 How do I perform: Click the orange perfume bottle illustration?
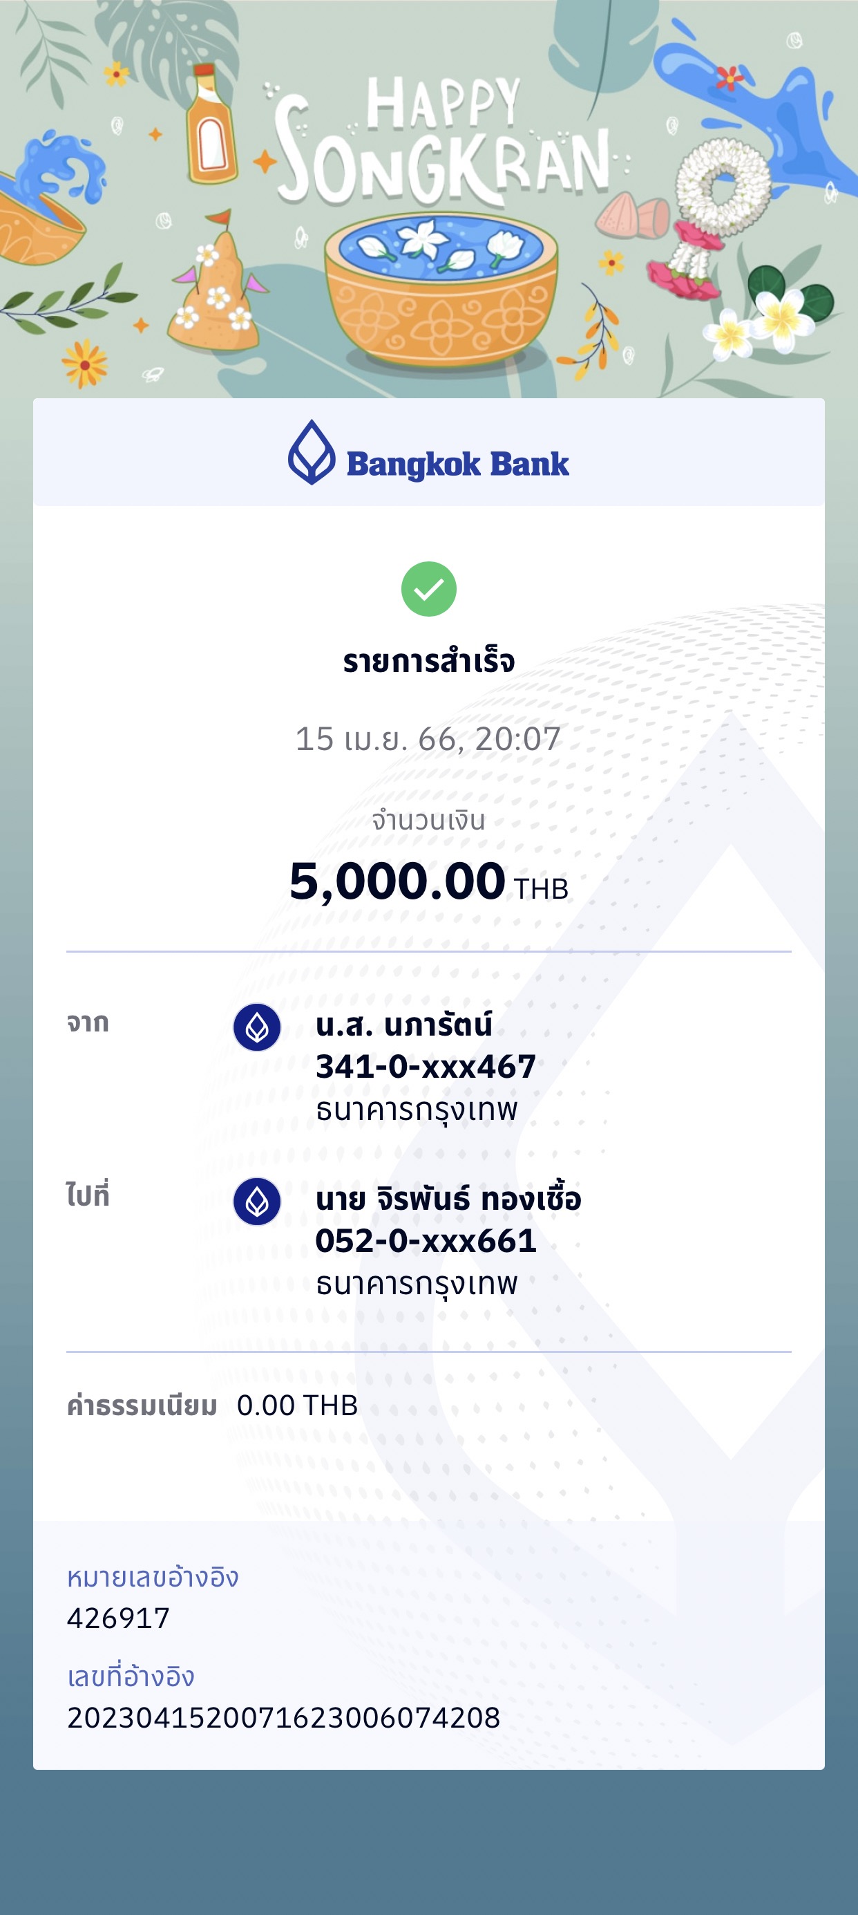pos(210,125)
